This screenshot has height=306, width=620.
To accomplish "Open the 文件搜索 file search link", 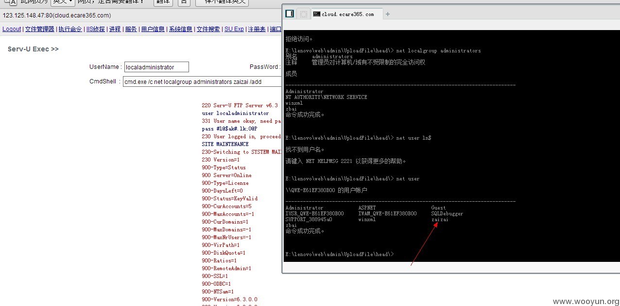I will [x=208, y=29].
